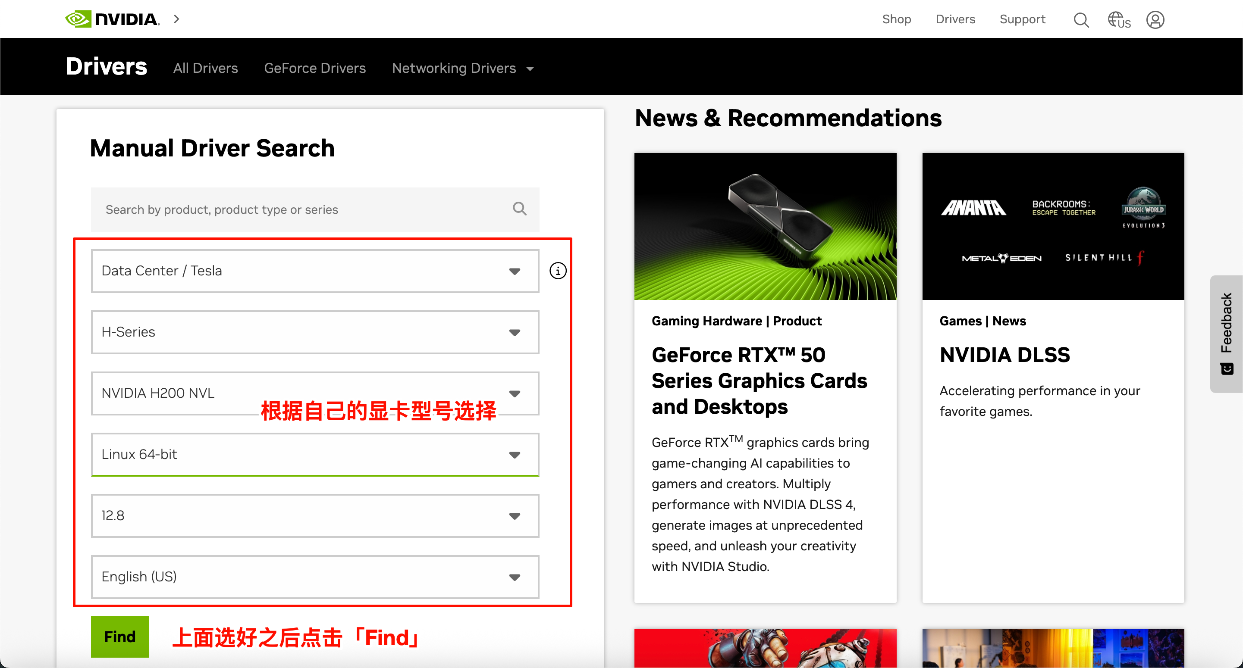Image resolution: width=1243 pixels, height=668 pixels.
Task: Open the Data Center / Tesla dropdown
Action: pos(314,271)
